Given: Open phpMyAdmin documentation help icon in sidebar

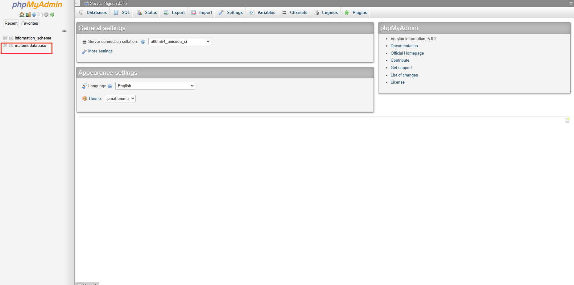Looking at the screenshot, I should pos(34,14).
